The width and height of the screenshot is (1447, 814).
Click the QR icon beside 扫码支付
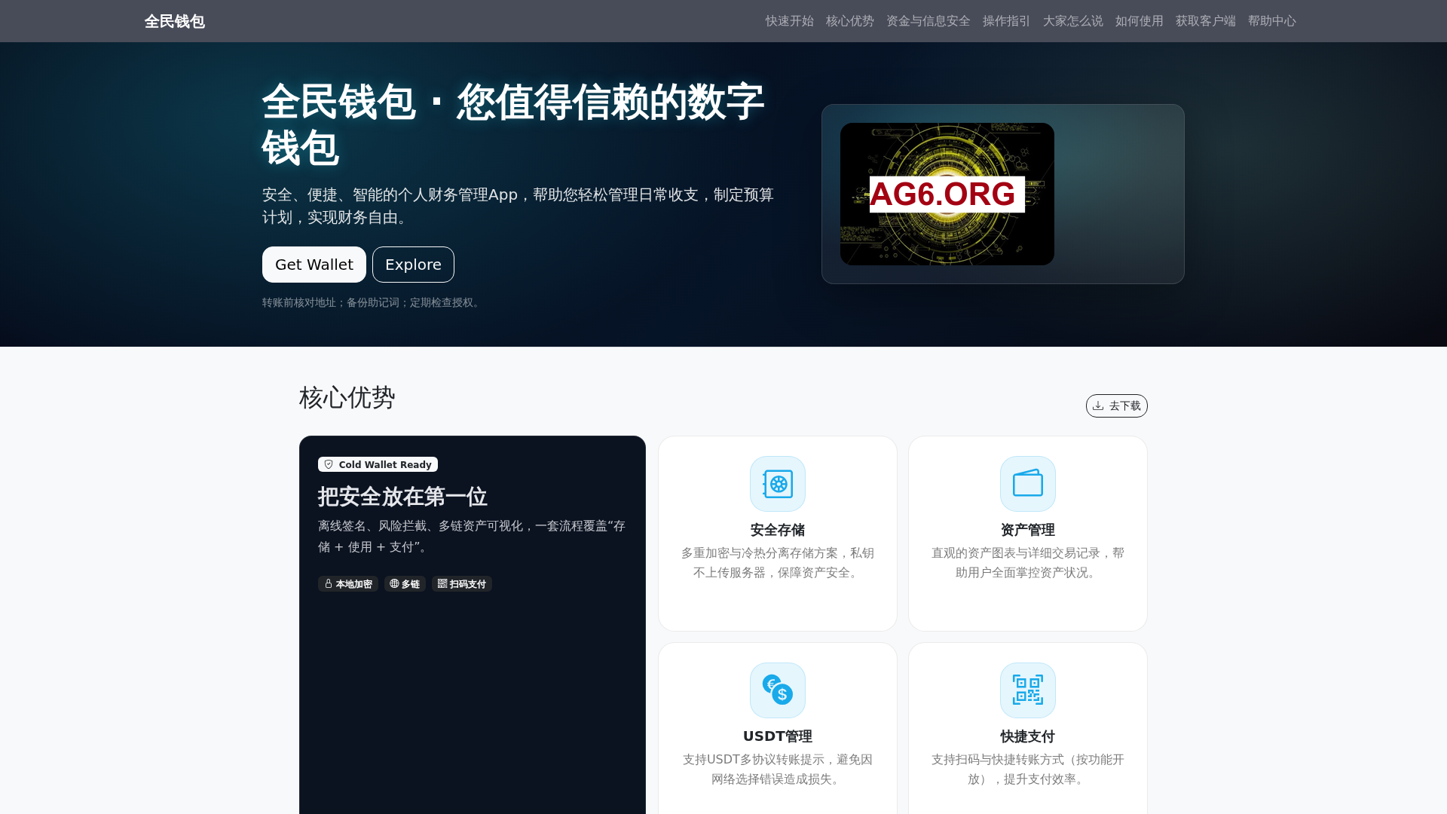442,583
